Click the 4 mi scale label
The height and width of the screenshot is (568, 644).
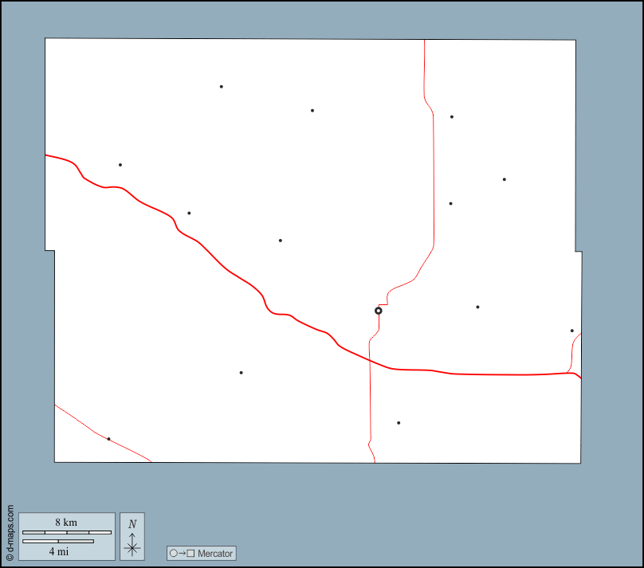[57, 550]
